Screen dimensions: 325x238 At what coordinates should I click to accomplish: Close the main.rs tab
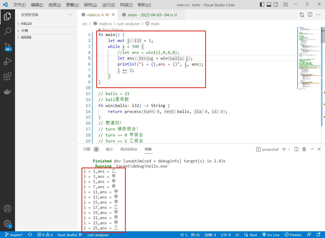pos(113,15)
